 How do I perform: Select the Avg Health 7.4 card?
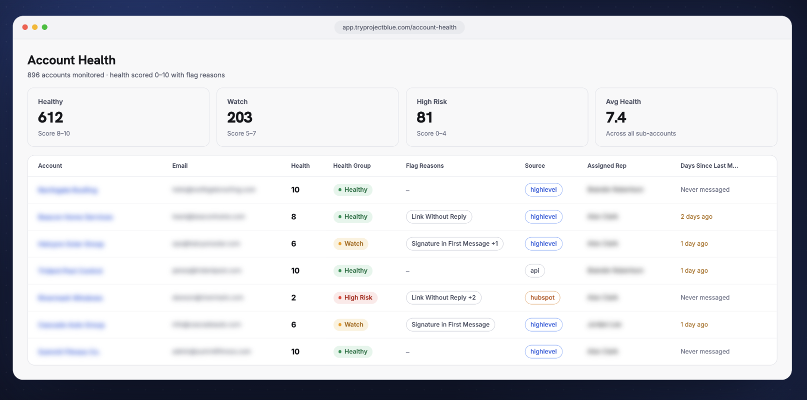click(x=686, y=117)
